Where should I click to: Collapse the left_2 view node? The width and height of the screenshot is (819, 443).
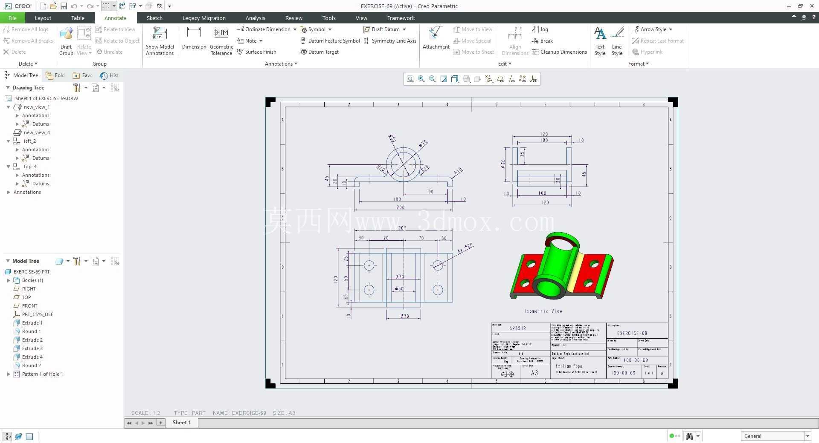(8, 141)
